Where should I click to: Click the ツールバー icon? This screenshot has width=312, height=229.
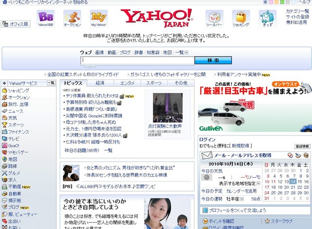click(x=214, y=18)
